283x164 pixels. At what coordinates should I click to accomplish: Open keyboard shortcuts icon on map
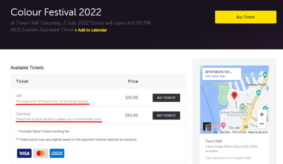tap(215, 132)
